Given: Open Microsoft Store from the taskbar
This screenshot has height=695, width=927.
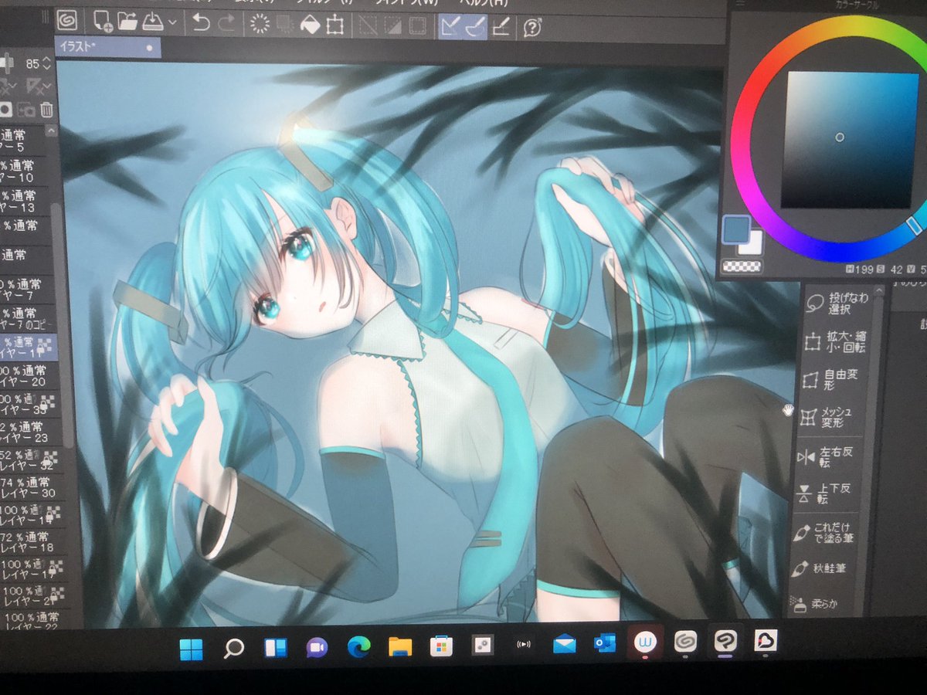Looking at the screenshot, I should (x=441, y=646).
